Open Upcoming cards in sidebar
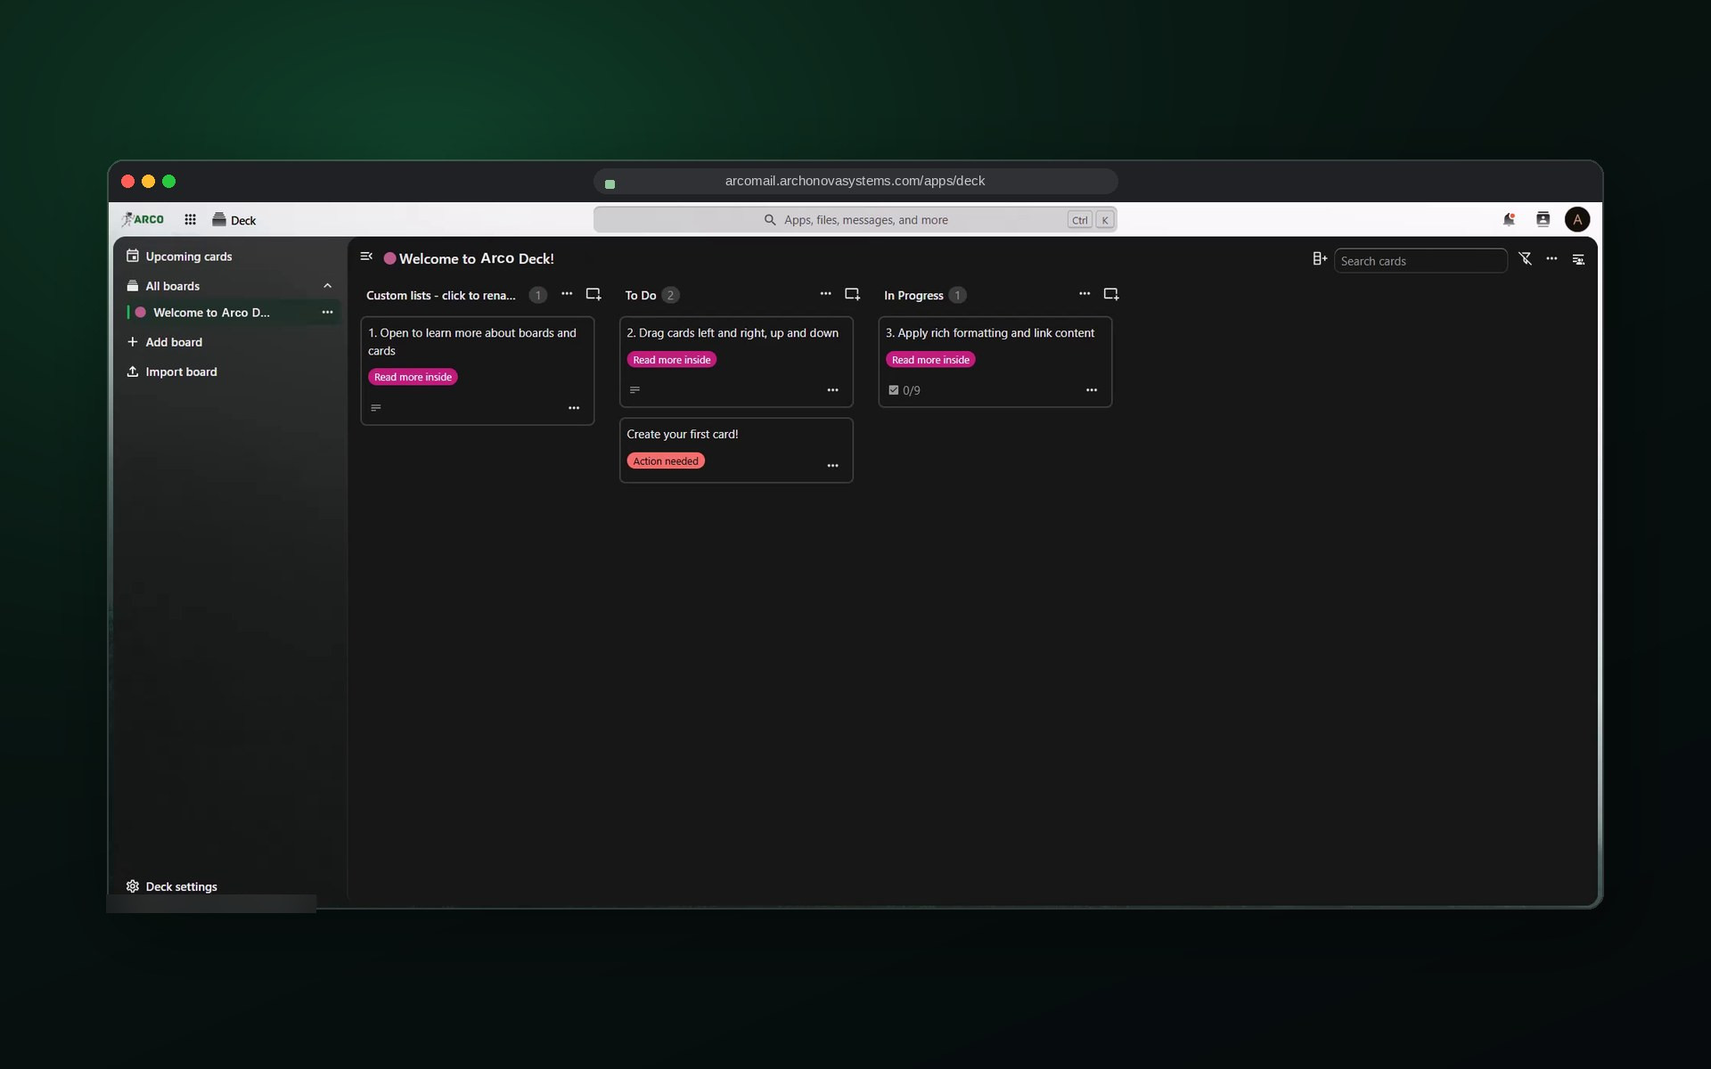 [228, 257]
